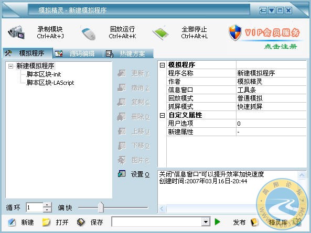311x233 pixels.
Task: Click the 点击注册 registration link
Action: click(281, 47)
